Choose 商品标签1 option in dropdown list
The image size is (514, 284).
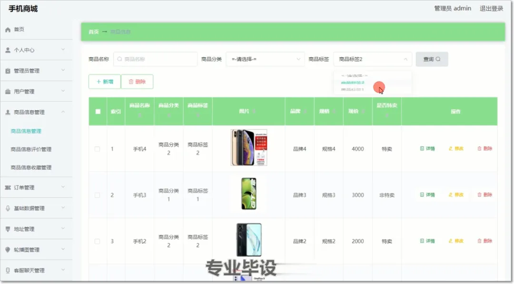pyautogui.click(x=373, y=89)
